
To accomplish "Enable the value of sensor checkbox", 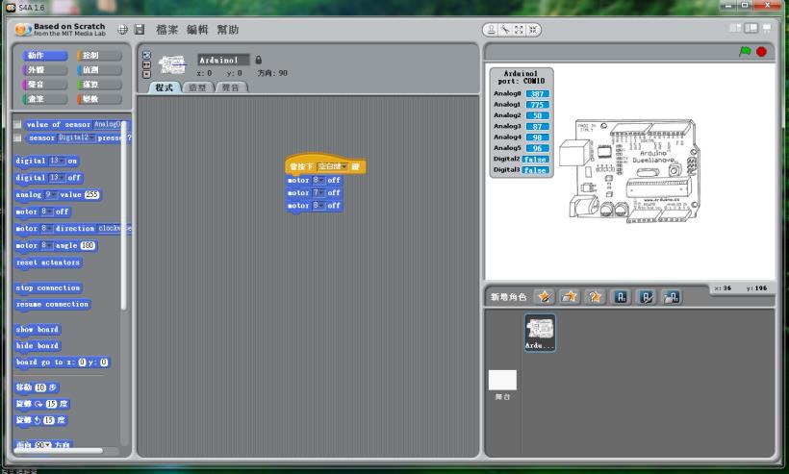I will click(x=18, y=125).
